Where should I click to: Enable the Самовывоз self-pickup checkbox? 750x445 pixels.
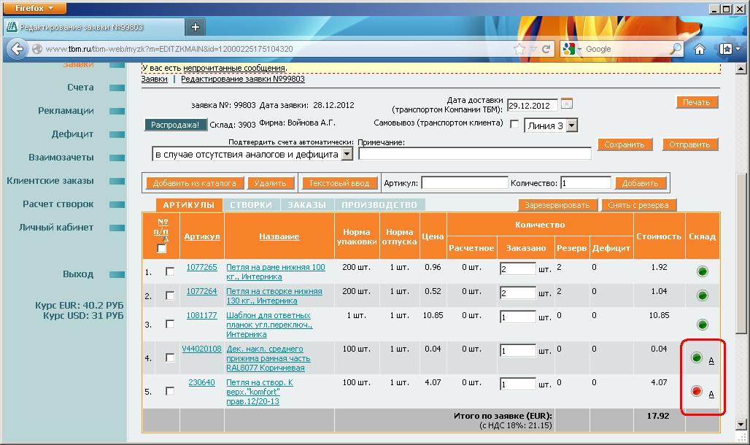pyautogui.click(x=514, y=125)
